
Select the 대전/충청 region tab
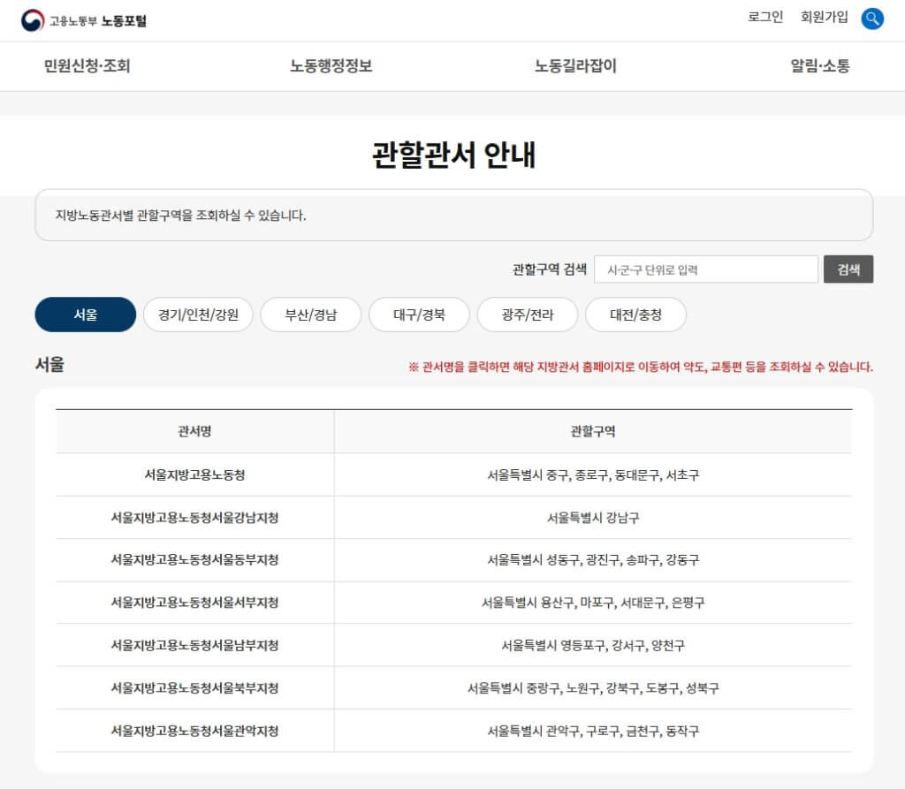click(x=636, y=315)
